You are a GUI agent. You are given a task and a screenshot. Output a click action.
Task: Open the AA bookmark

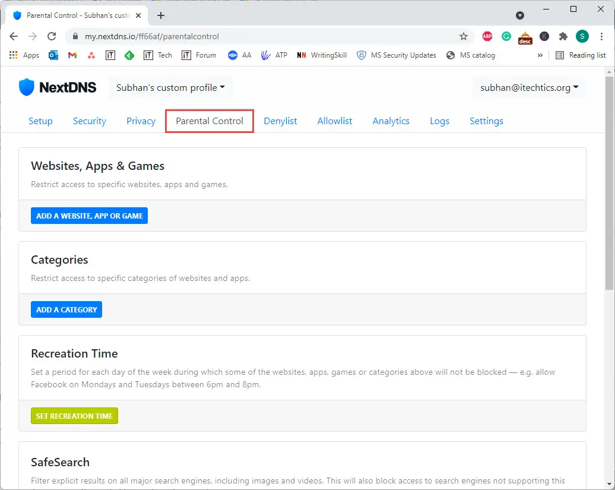[x=240, y=55]
